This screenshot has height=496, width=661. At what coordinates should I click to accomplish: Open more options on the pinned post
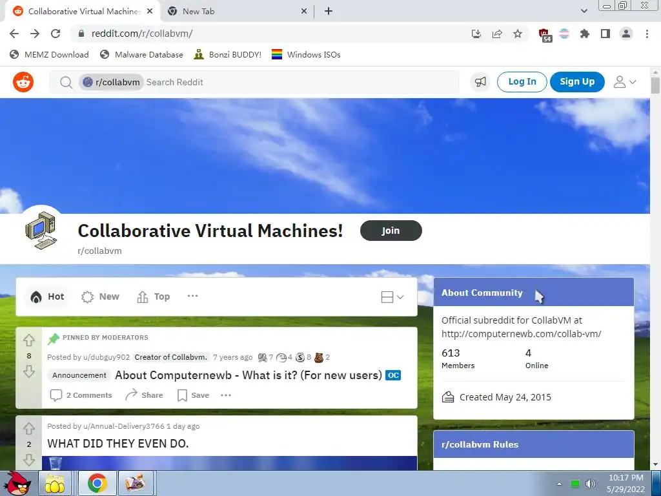[x=226, y=395]
